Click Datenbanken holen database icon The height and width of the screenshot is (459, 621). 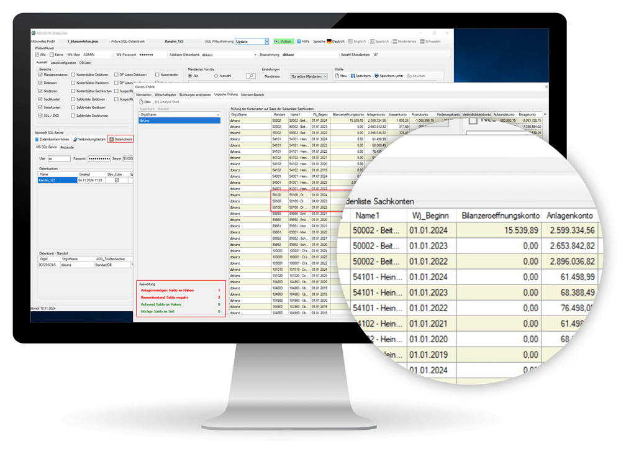point(53,139)
